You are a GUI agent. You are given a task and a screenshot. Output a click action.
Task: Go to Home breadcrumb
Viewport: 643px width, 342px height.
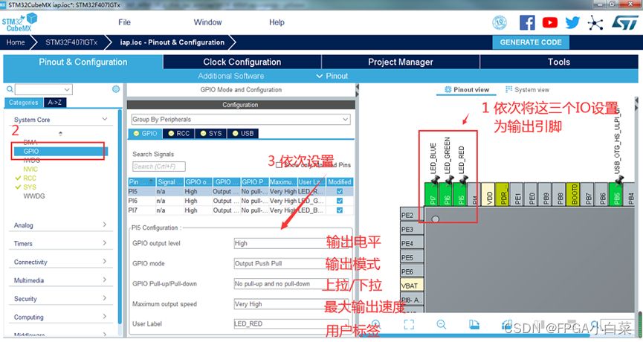[16, 42]
